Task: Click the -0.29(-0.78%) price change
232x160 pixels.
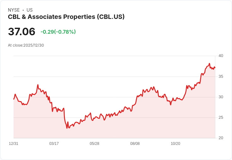Action: coord(58,32)
